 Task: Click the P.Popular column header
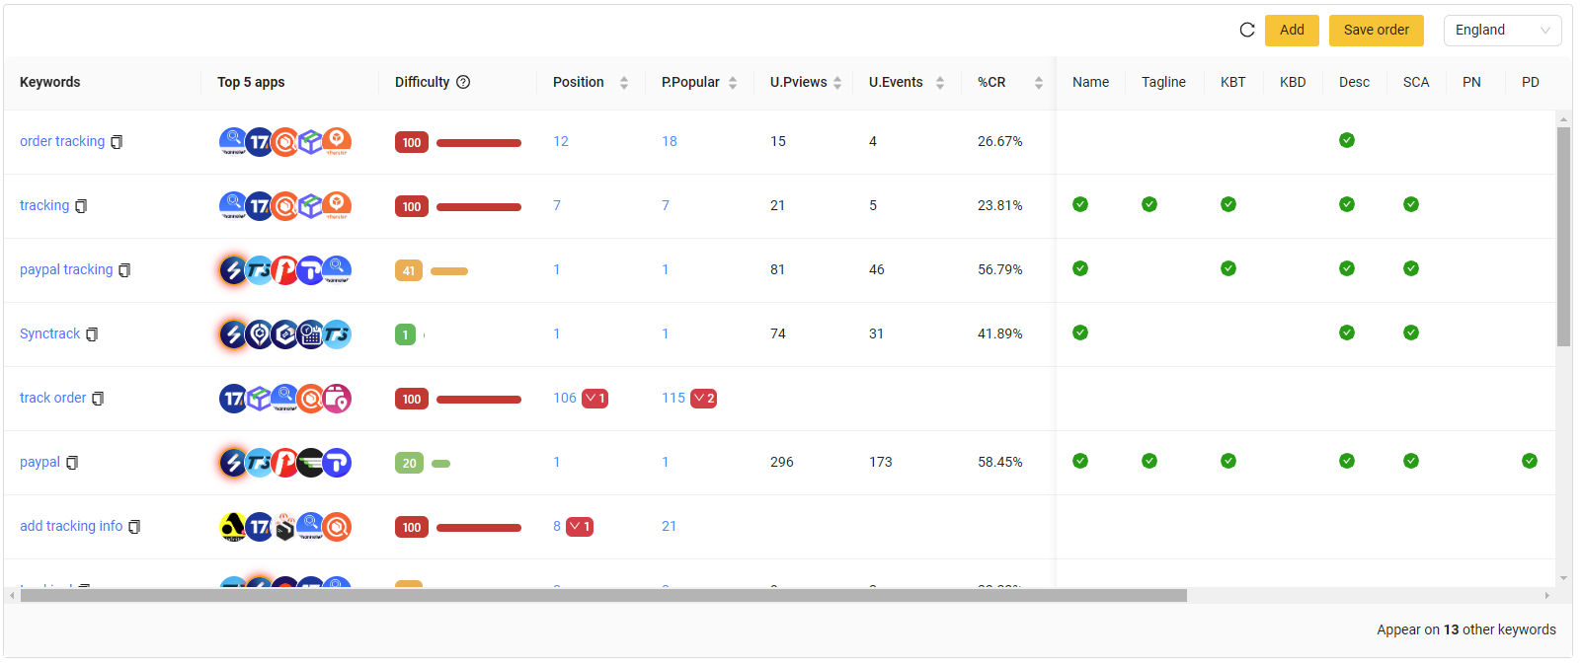coord(690,83)
